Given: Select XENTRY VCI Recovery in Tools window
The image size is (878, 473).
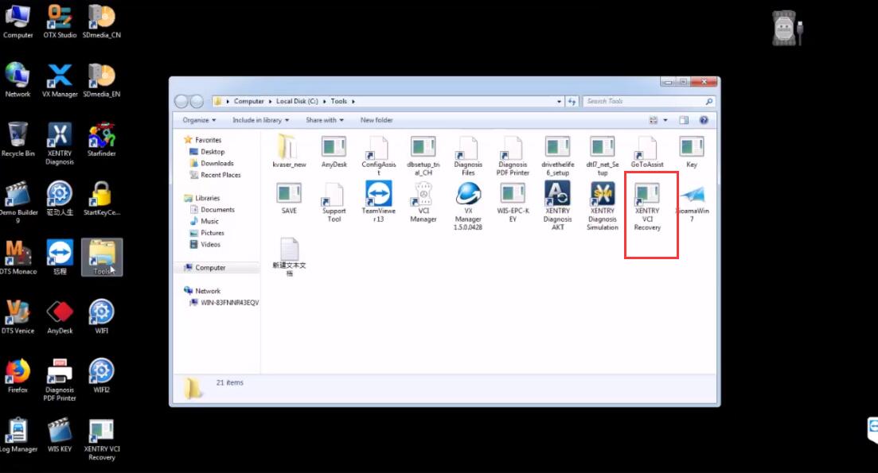Looking at the screenshot, I should pos(647,207).
